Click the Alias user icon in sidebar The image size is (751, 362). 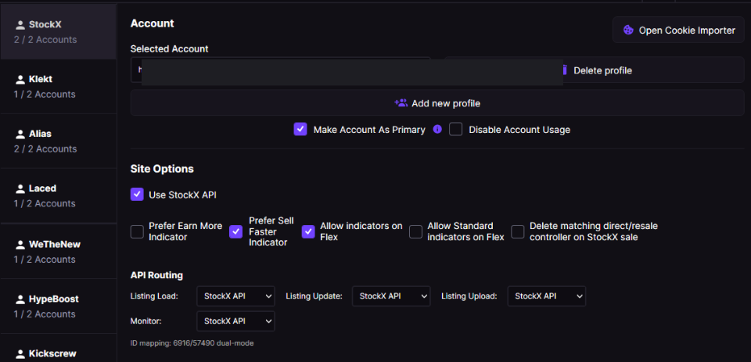[x=20, y=134]
